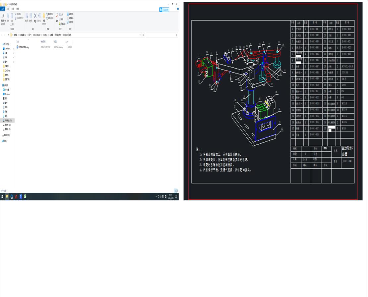
Task: Click the Properties checkmark icon in the ribbon
Action: (x=57, y=16)
